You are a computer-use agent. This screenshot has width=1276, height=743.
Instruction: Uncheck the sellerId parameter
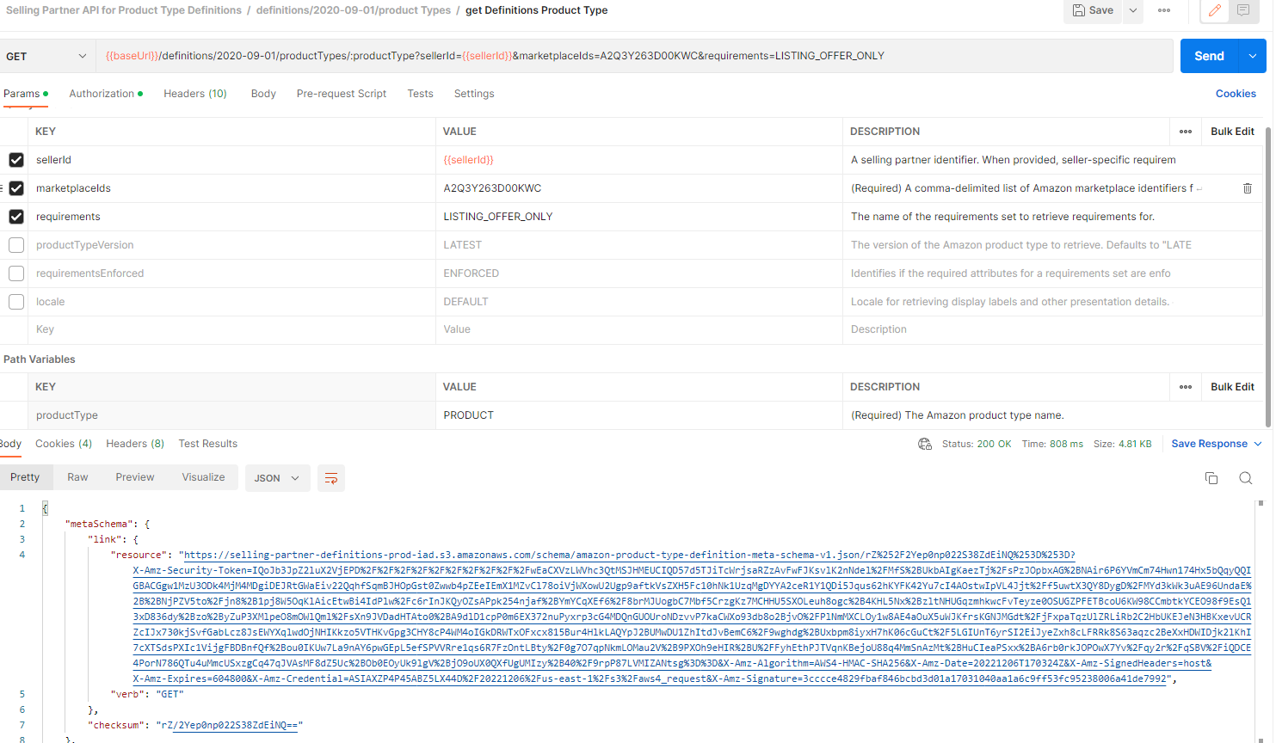(16, 160)
